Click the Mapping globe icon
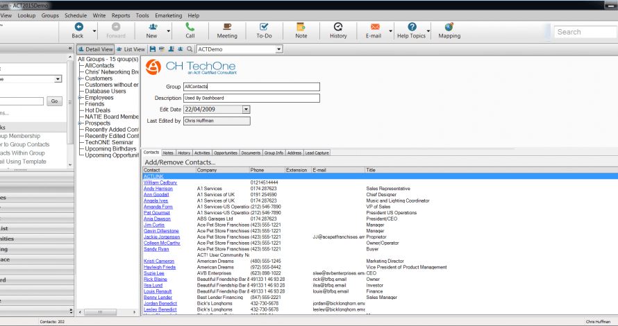 (x=449, y=27)
